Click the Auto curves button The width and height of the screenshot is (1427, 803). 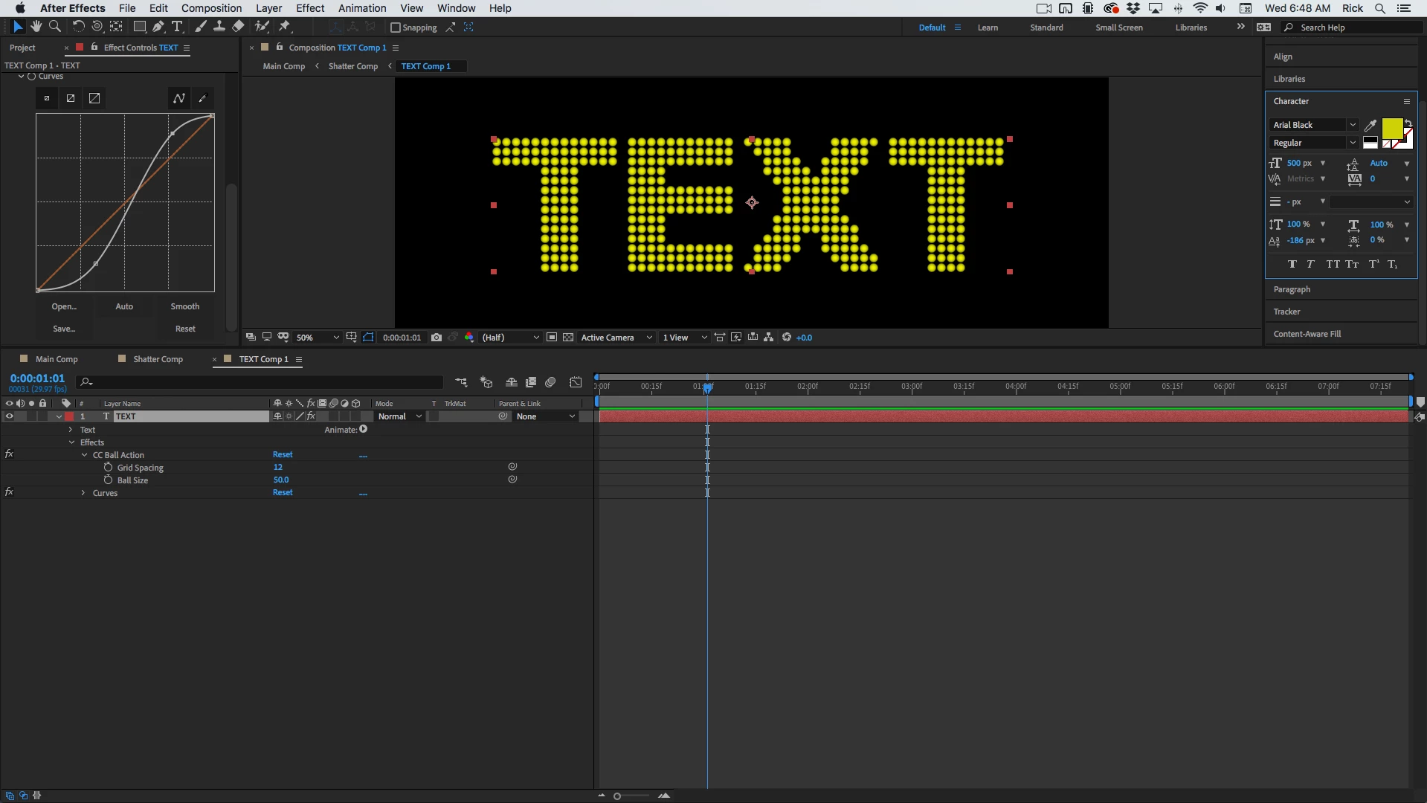(x=124, y=306)
